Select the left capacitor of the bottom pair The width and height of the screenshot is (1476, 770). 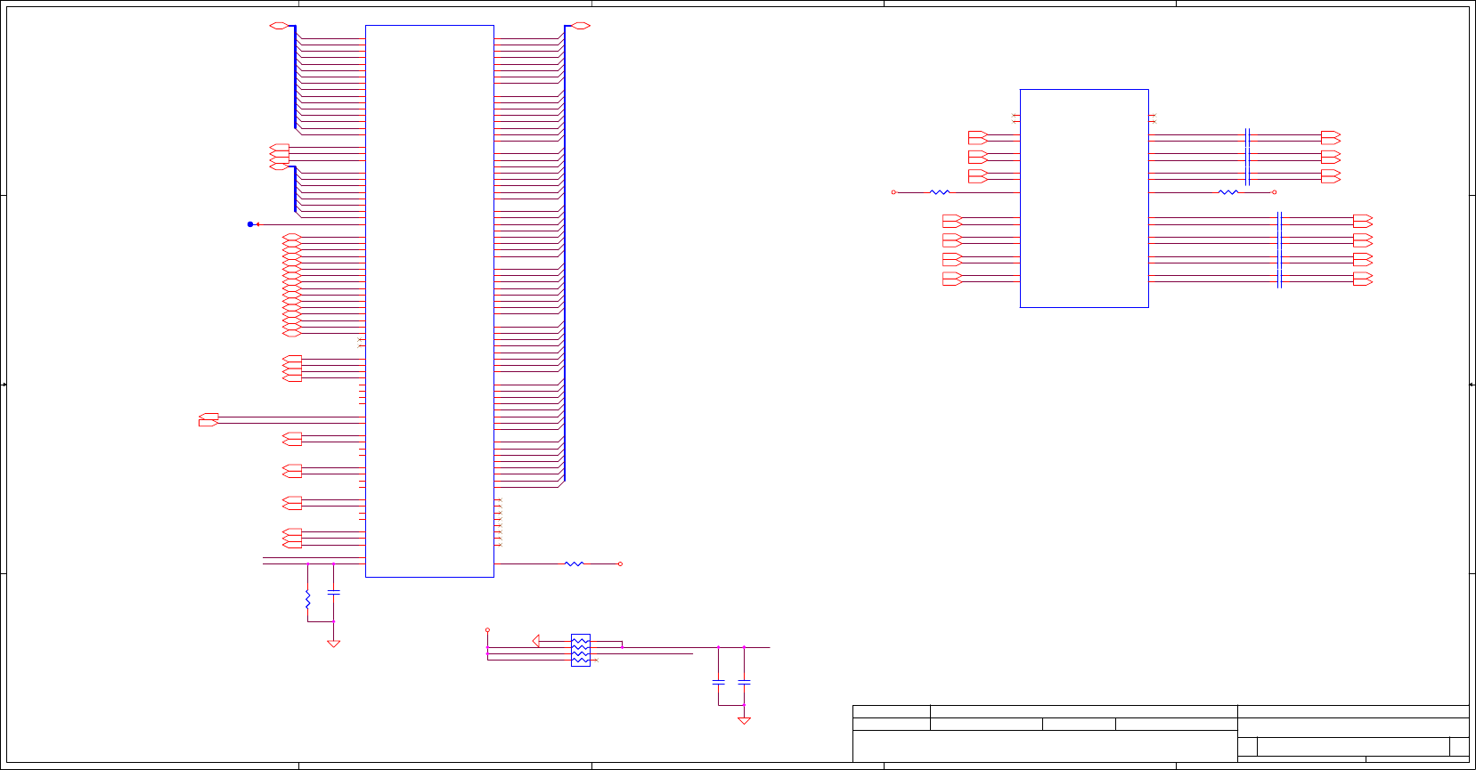tap(718, 682)
